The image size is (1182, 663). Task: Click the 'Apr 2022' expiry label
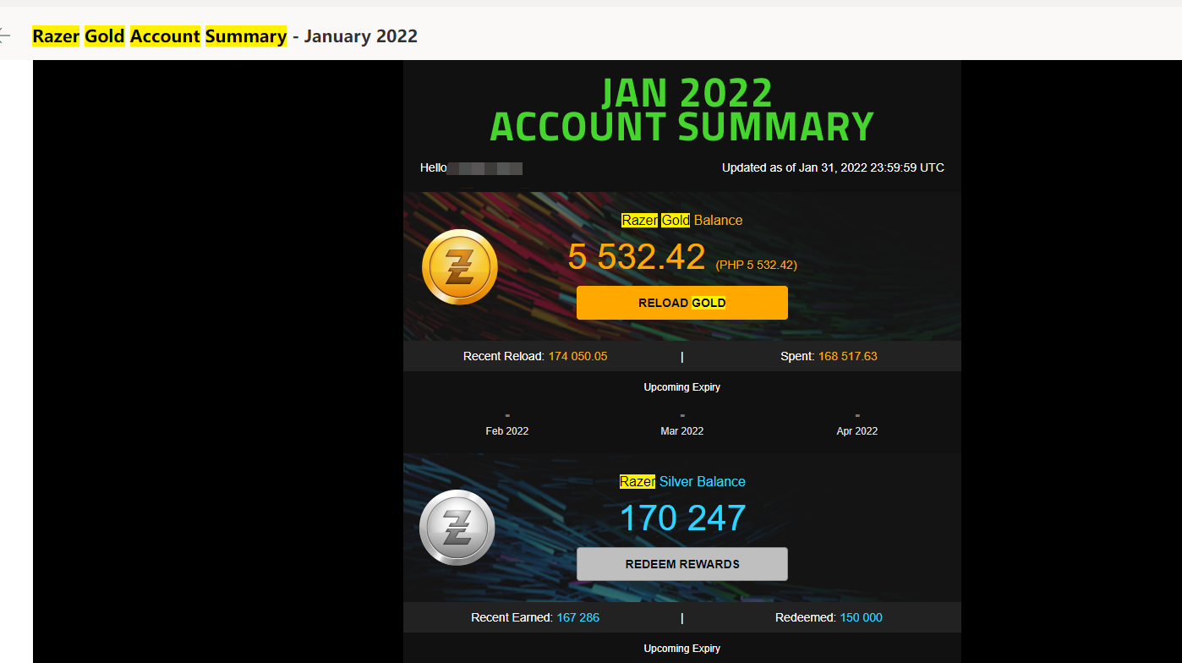pos(857,430)
